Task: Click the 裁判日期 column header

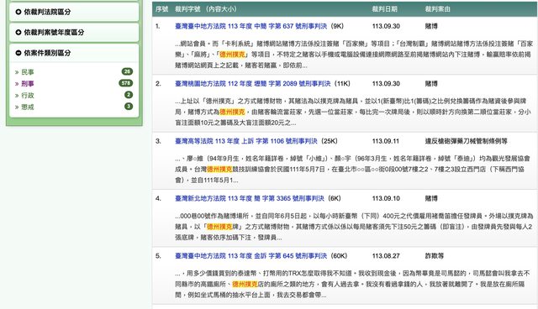Action: (x=385, y=9)
